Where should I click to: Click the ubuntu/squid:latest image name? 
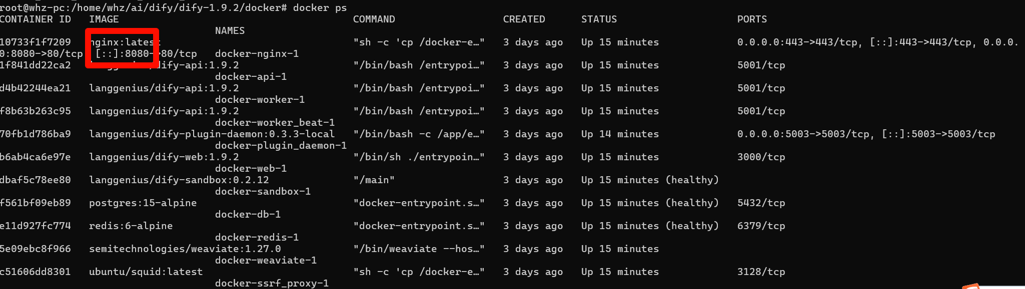click(146, 272)
